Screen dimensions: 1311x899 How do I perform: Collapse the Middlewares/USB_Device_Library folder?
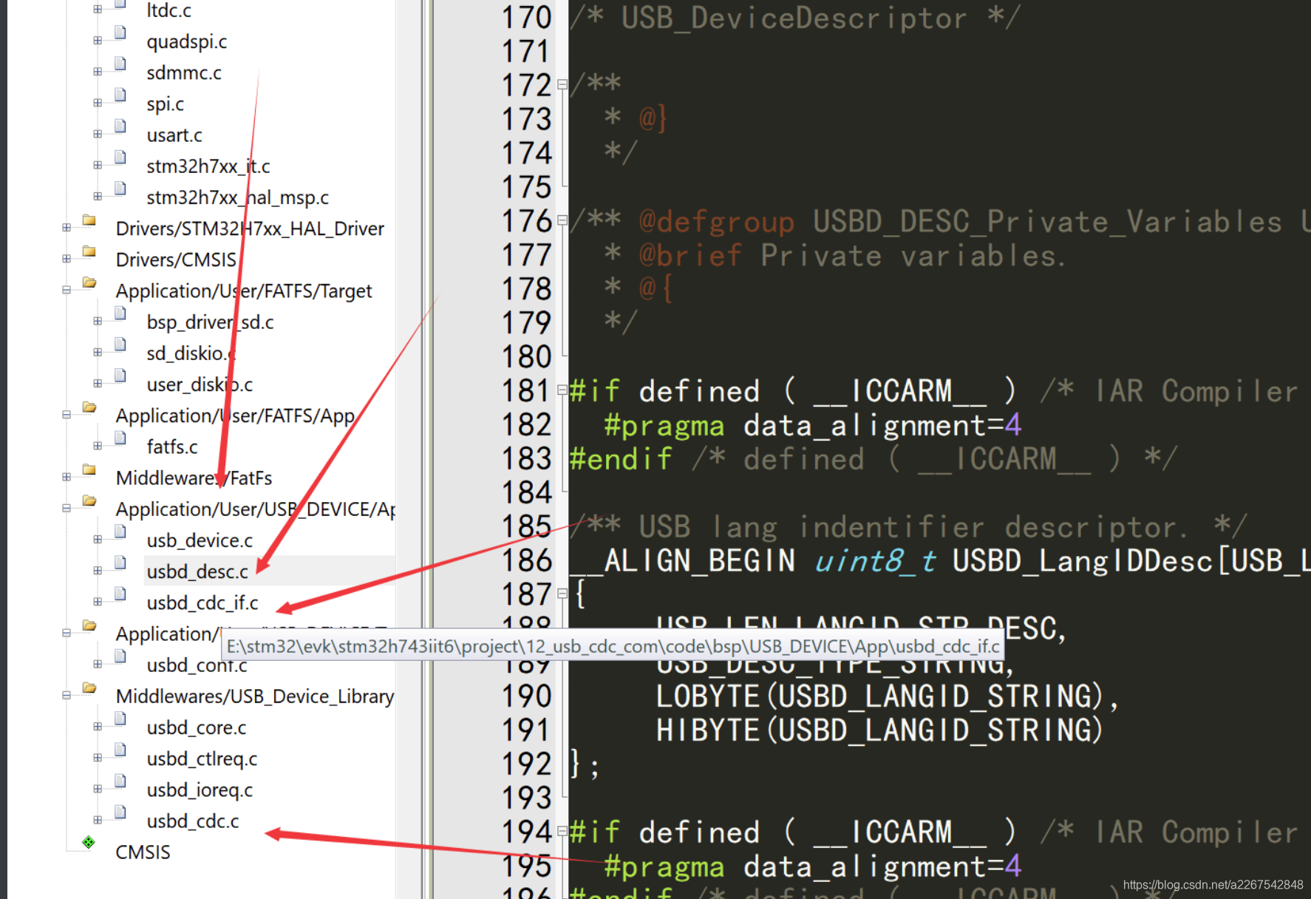point(66,695)
